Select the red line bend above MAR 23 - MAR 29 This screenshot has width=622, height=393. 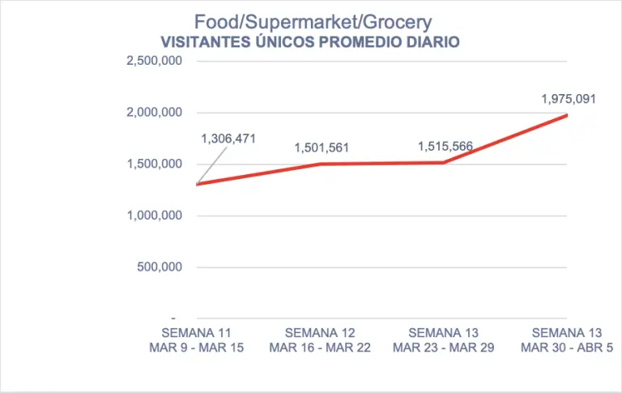point(445,163)
